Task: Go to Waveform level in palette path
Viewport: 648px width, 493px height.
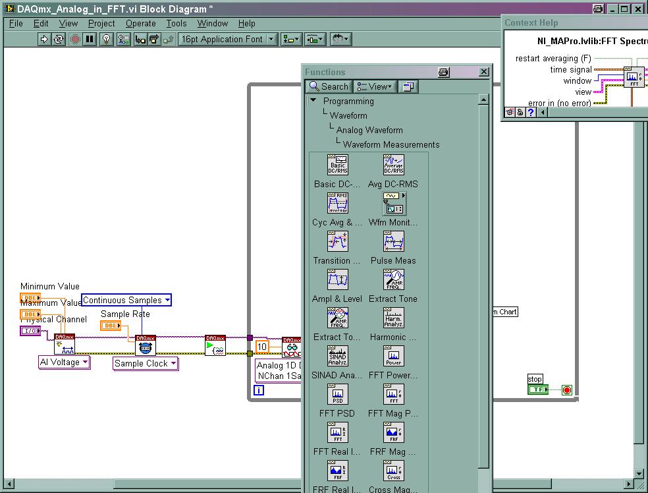Action: click(348, 115)
